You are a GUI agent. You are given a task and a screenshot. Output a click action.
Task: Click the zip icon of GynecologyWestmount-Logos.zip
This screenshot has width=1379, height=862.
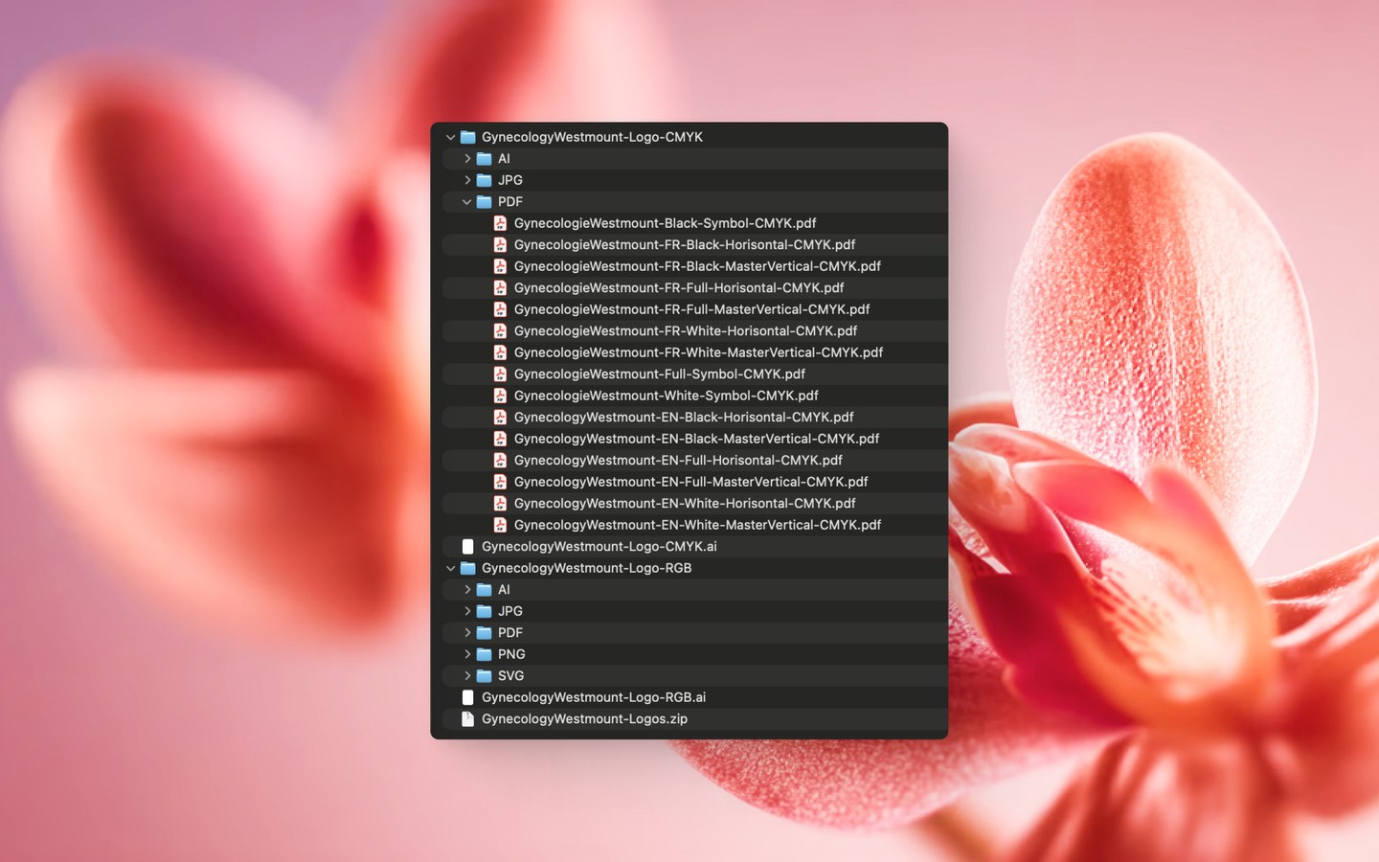[467, 719]
